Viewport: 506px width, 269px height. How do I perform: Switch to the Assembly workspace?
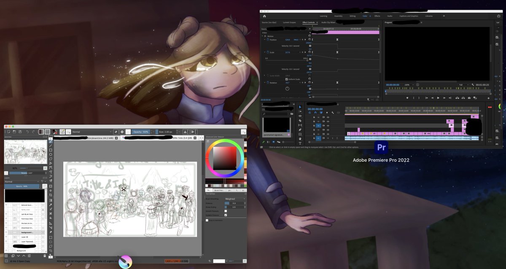coord(338,16)
